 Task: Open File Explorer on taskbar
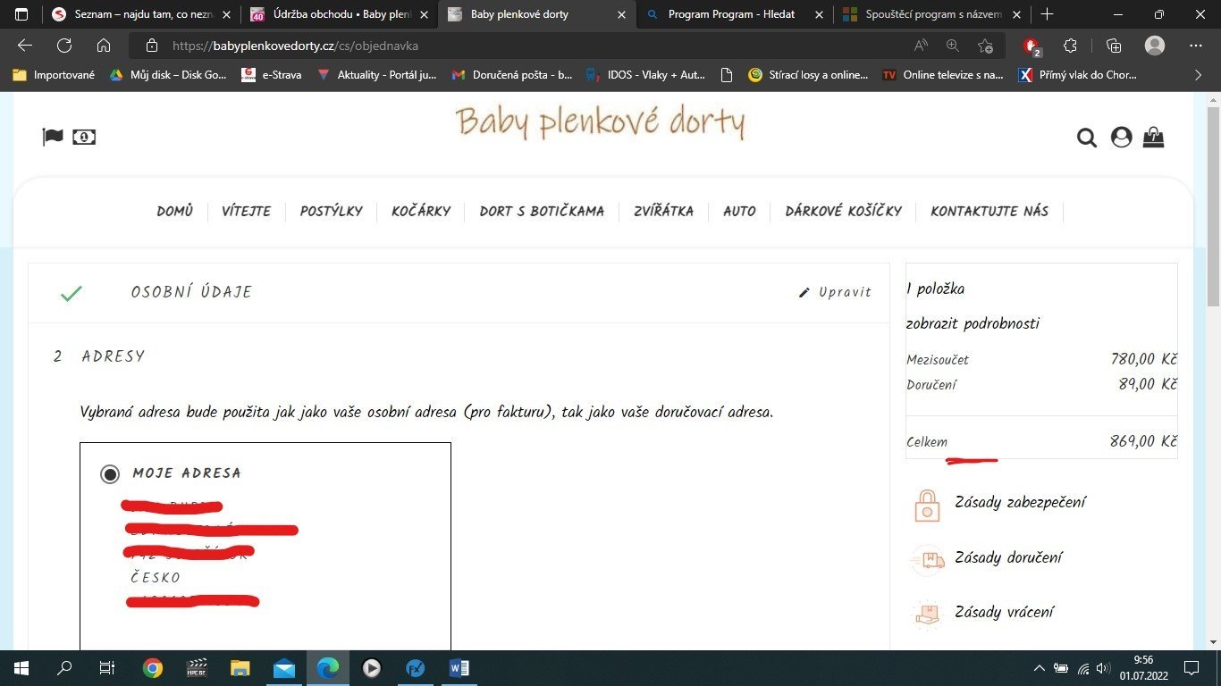point(240,668)
